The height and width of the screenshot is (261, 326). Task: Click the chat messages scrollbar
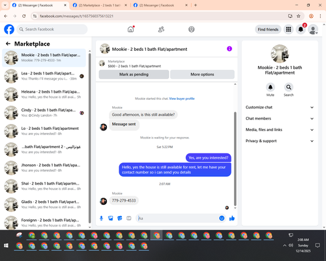point(235,159)
